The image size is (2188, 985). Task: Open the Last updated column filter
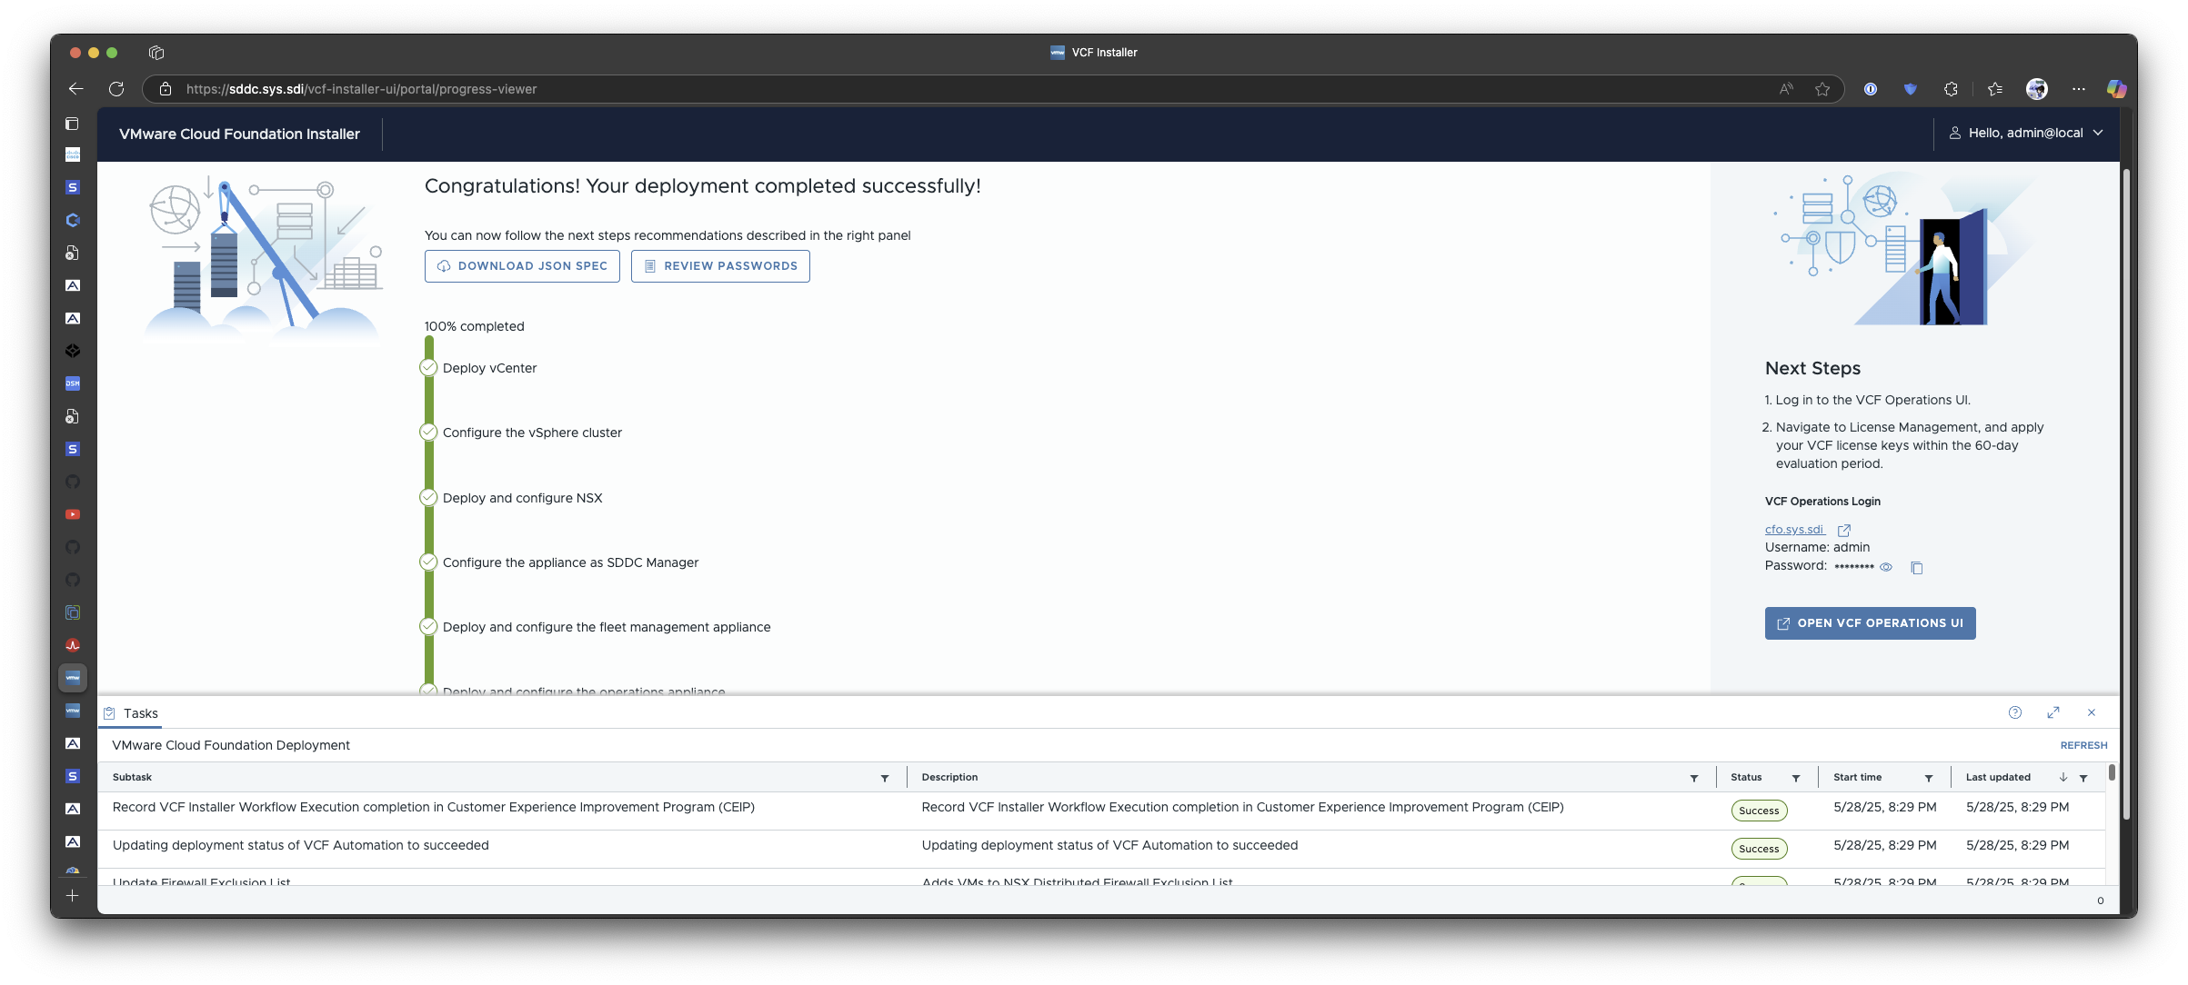[x=2083, y=778]
